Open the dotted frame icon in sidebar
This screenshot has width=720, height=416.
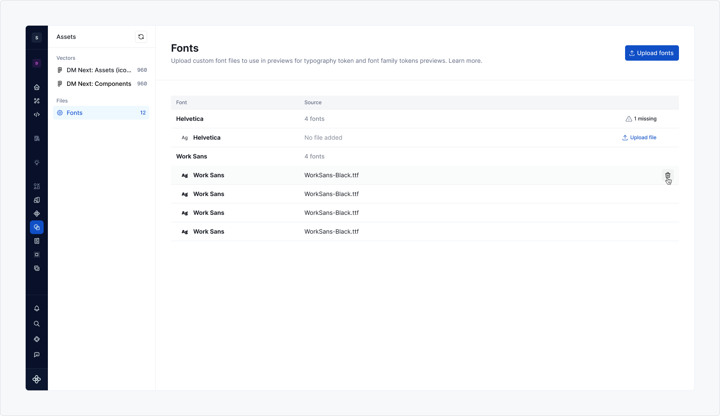pos(37,255)
